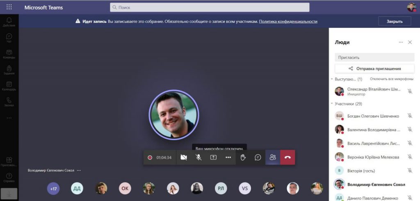The width and height of the screenshot is (420, 201).
Task: Toggle mic icon for Данило Павлович Деменко
Action: point(410,198)
